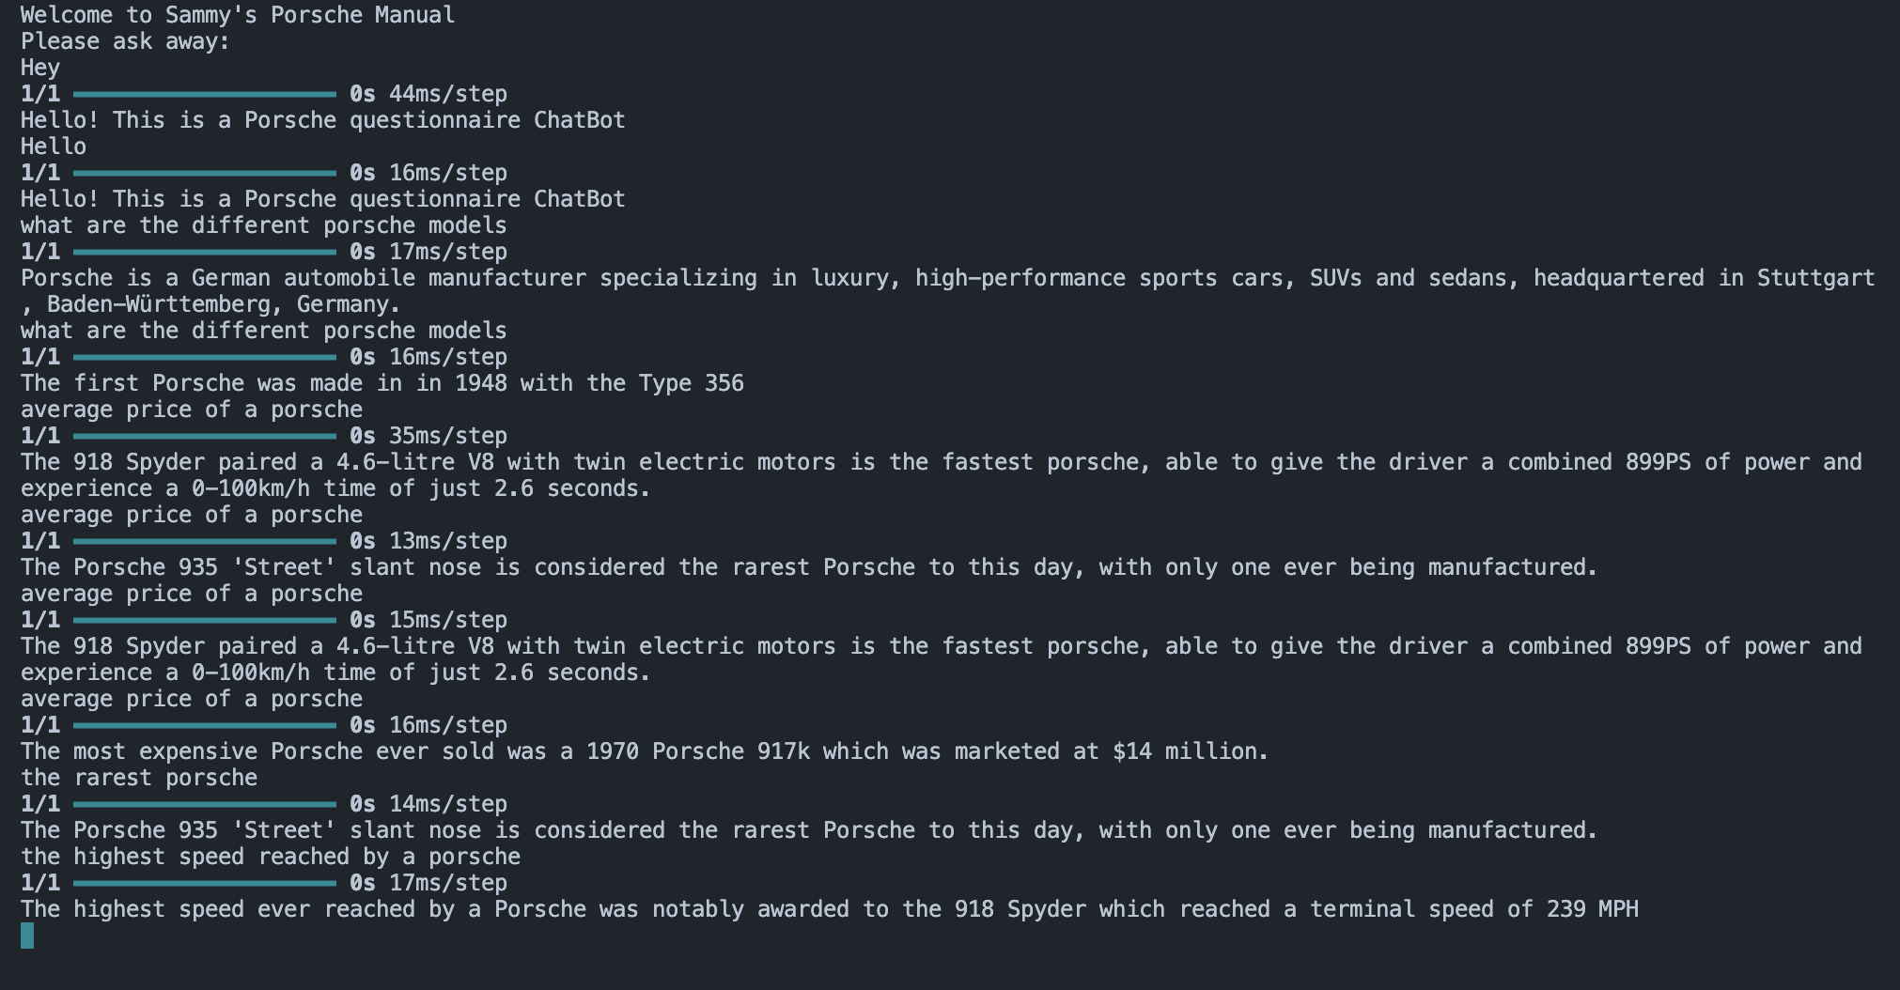Click the progress bar showing 35ms/step
Image resolution: width=1900 pixels, height=990 pixels.
204,436
